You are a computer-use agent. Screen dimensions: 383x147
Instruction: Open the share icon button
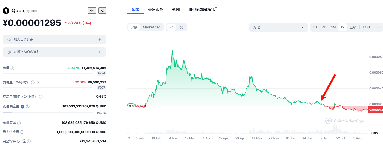pos(102,11)
